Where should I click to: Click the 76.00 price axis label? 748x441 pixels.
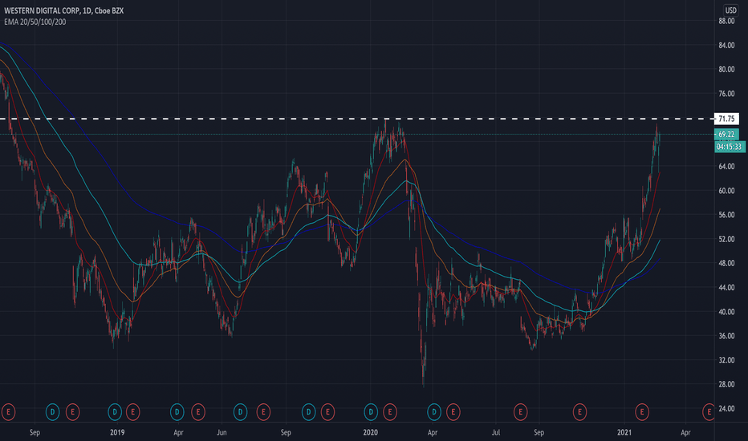pyautogui.click(x=726, y=94)
